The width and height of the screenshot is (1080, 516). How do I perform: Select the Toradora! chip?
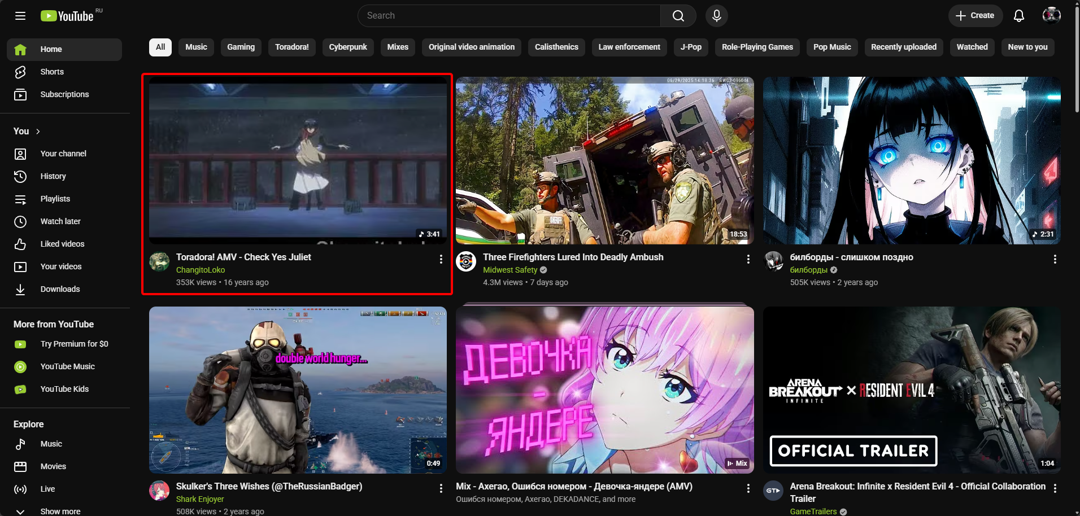(x=292, y=47)
